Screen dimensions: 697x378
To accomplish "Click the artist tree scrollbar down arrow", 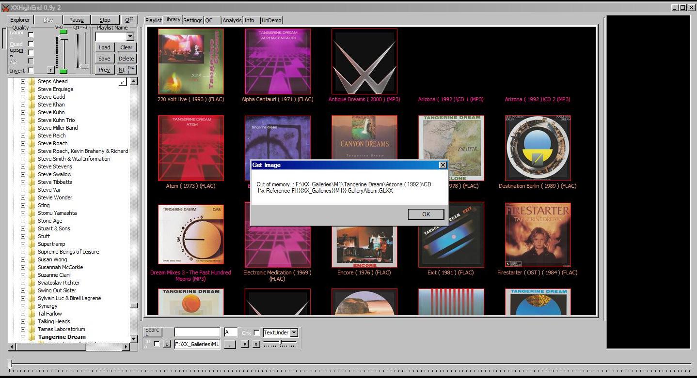I will click(134, 339).
